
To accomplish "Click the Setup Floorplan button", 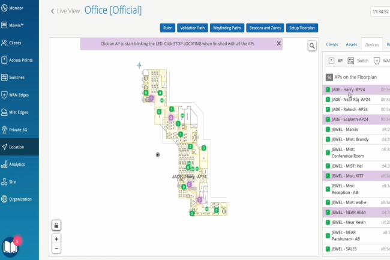I will pyautogui.click(x=302, y=28).
